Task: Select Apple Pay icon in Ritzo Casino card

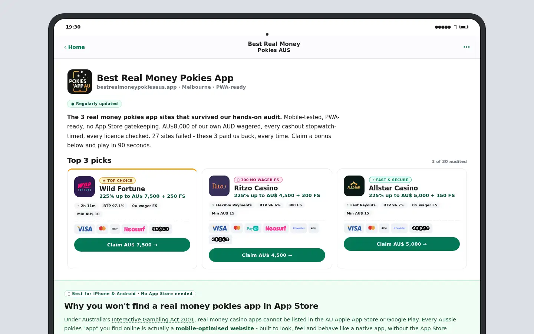Action: pos(314,228)
